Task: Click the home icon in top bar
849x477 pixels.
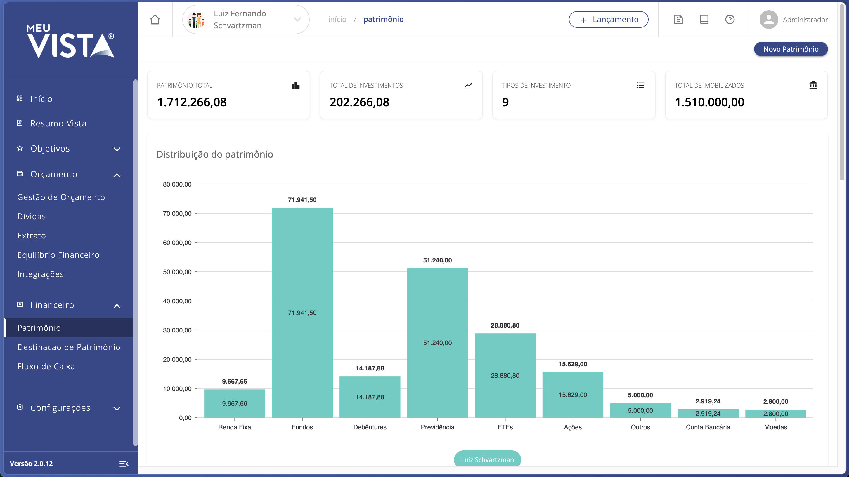Action: (x=155, y=20)
